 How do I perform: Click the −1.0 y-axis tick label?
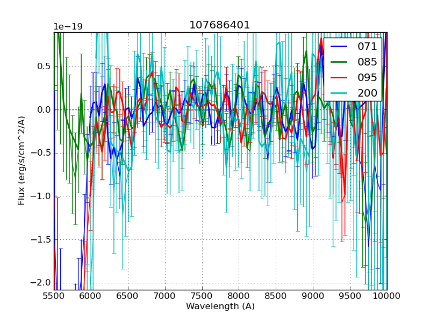coord(40,196)
